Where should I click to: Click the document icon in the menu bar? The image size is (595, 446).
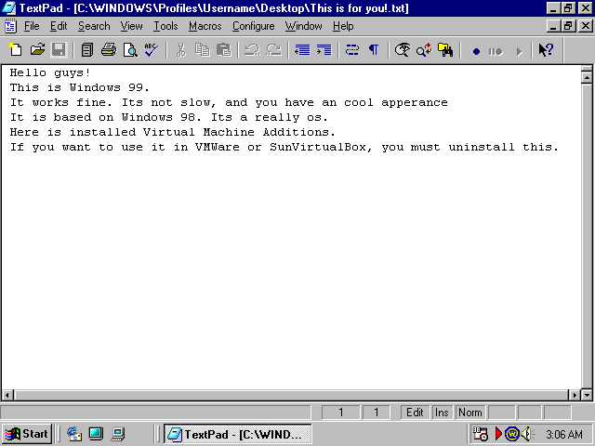10,26
